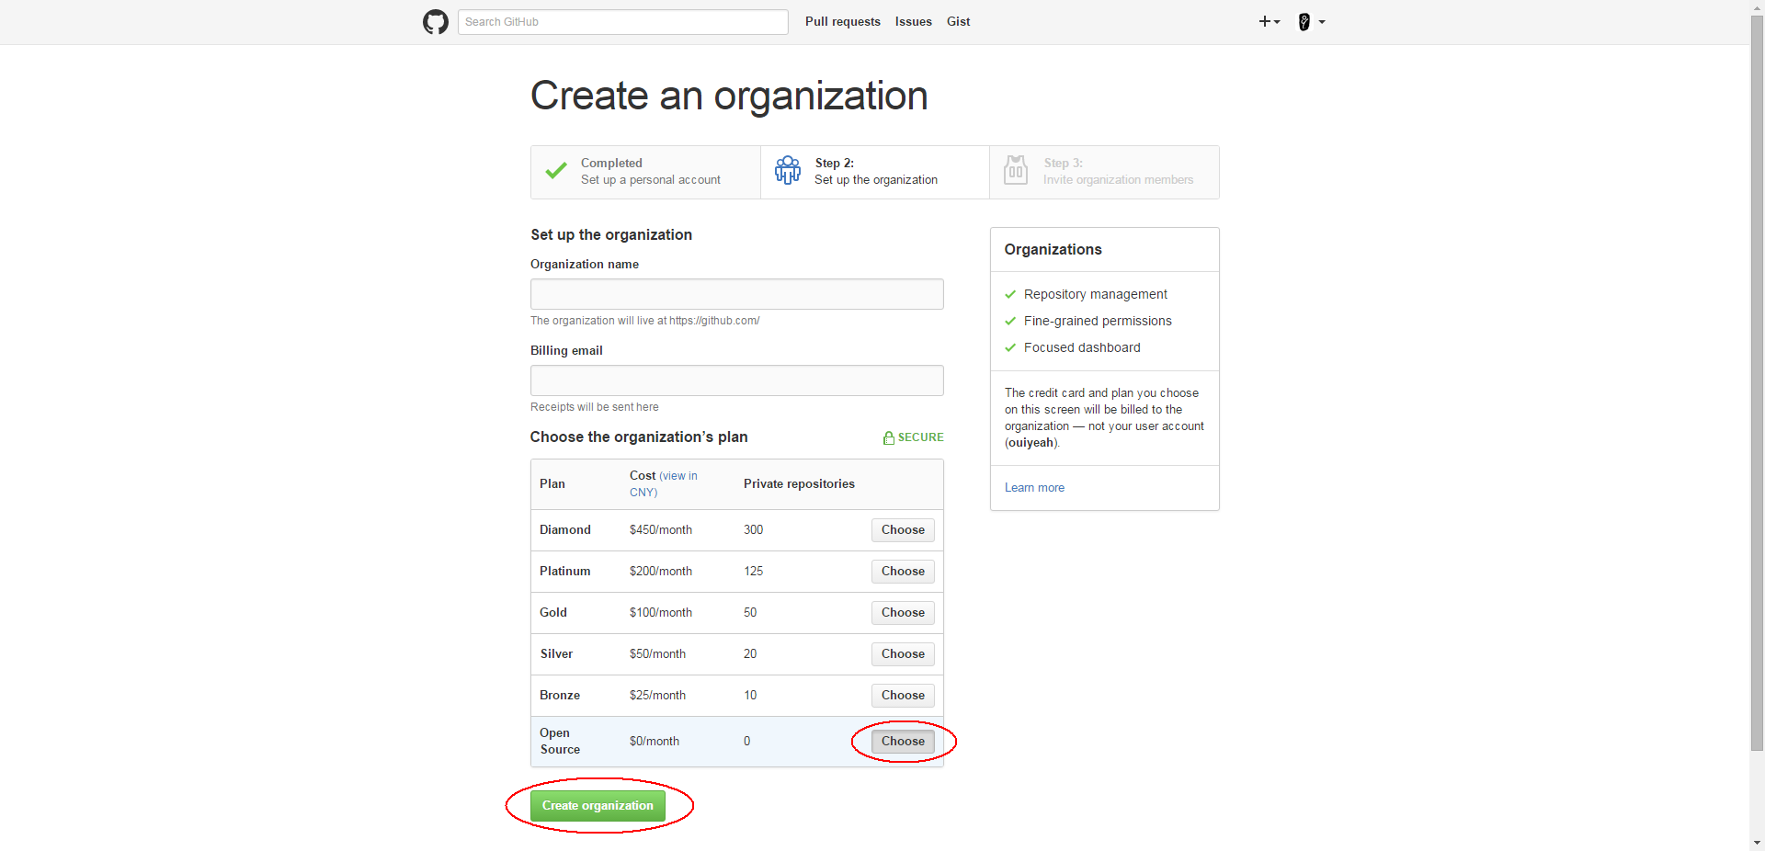Click the $0/month cost cell
The image size is (1765, 851).
tap(655, 742)
